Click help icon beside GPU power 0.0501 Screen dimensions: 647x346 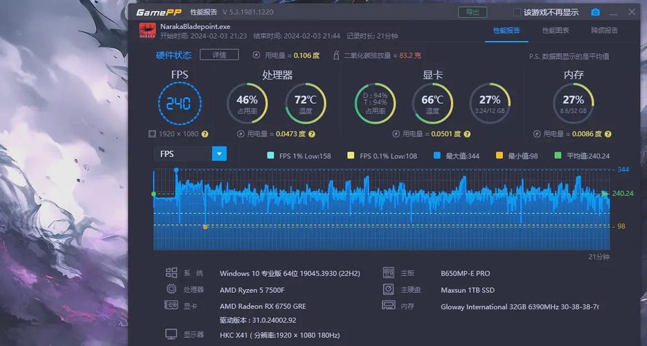[467, 134]
